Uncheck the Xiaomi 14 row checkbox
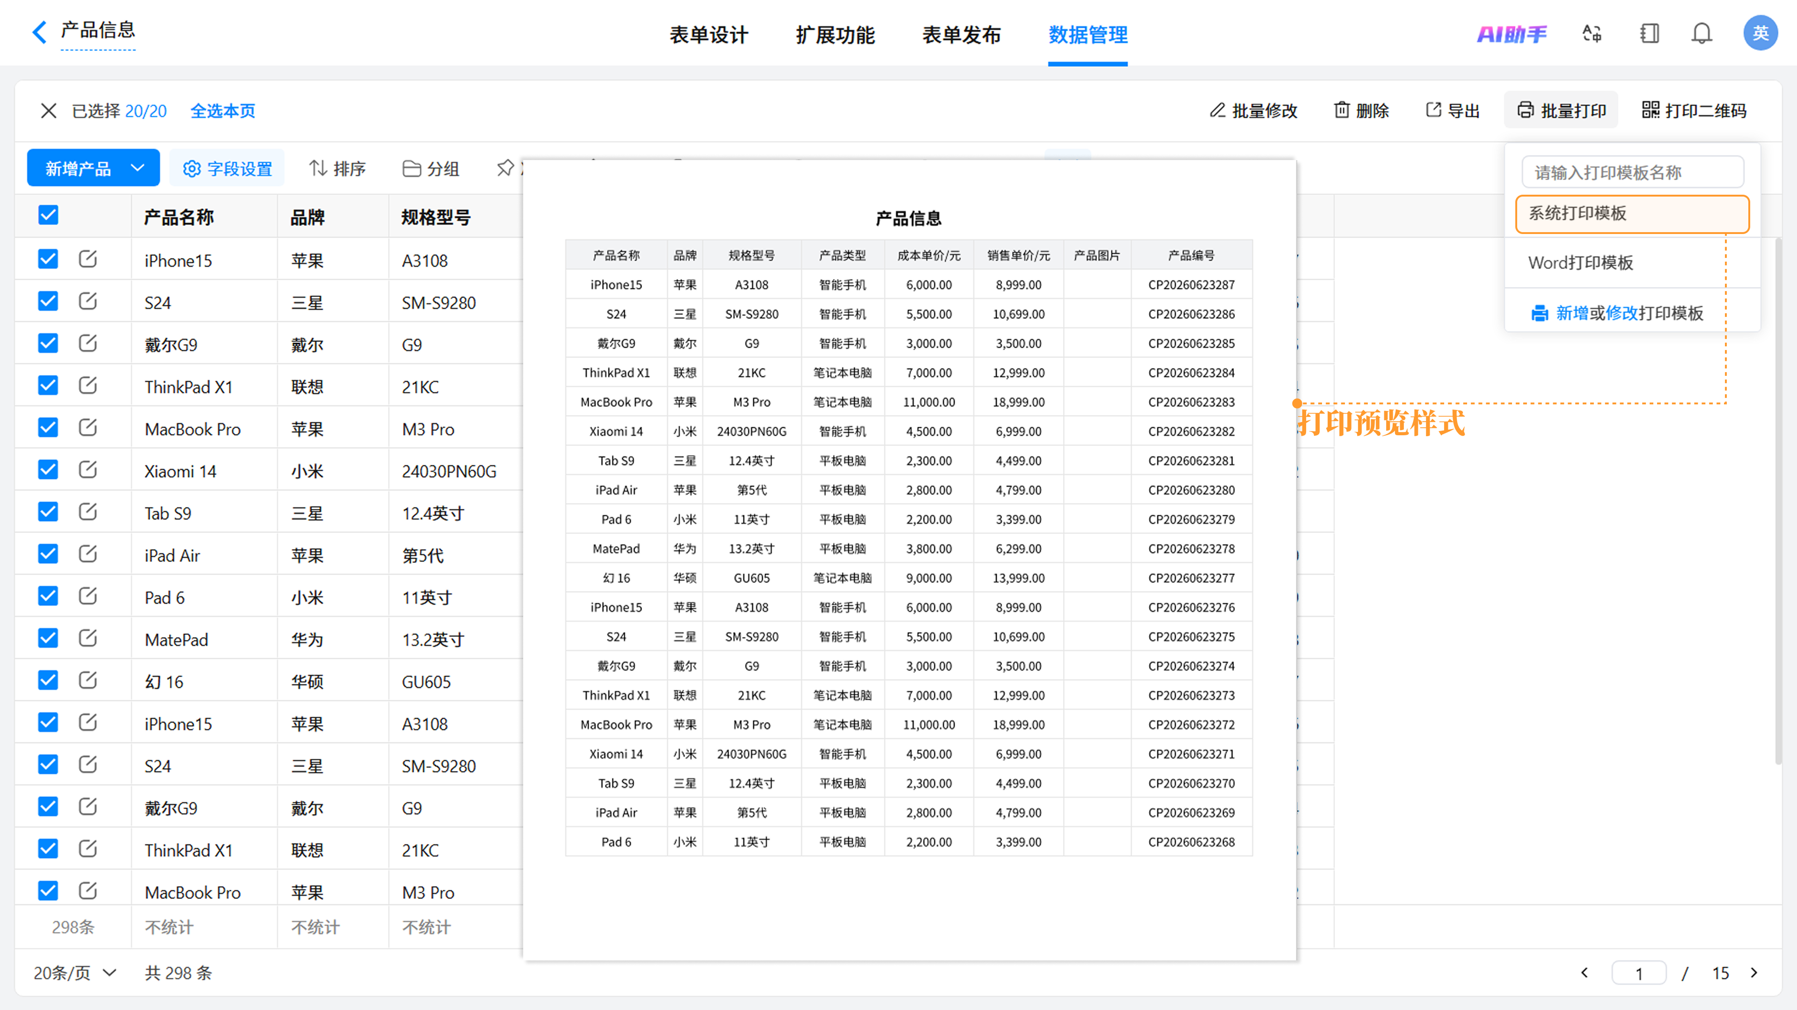The height and width of the screenshot is (1010, 1797). [x=48, y=469]
